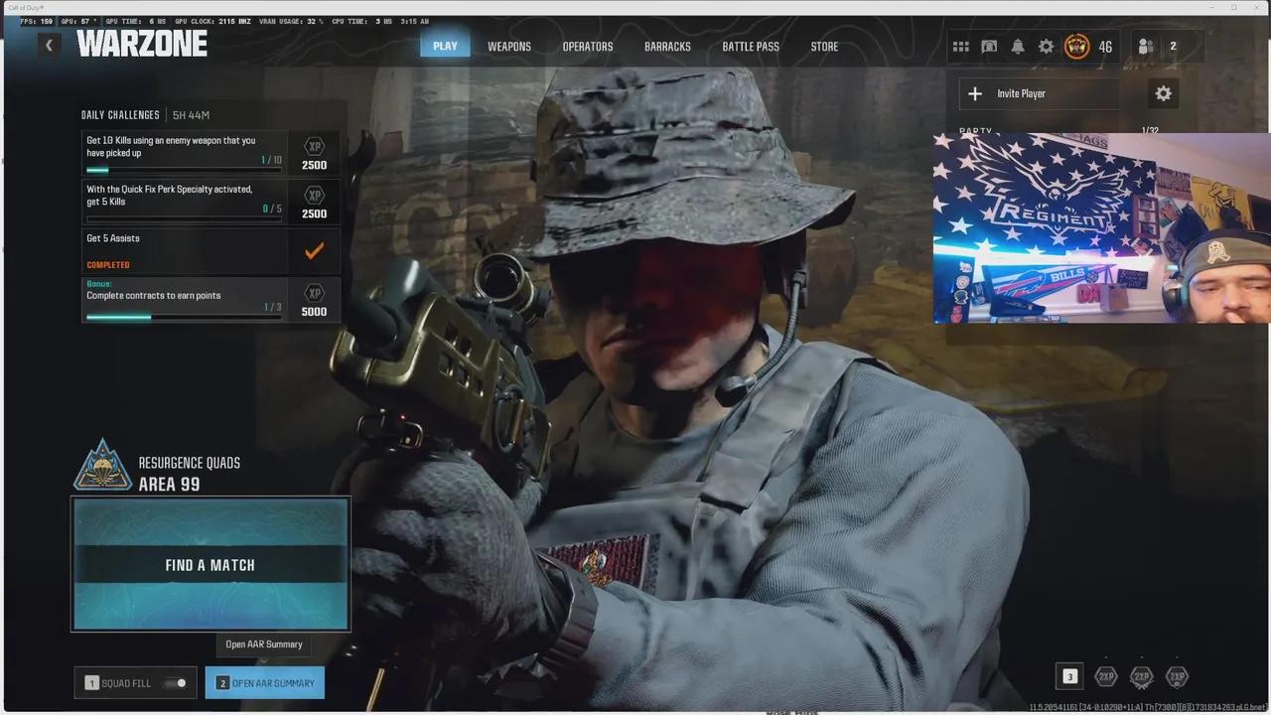Open the chat/message channel icon
The image size is (1271, 715).
coord(989,47)
